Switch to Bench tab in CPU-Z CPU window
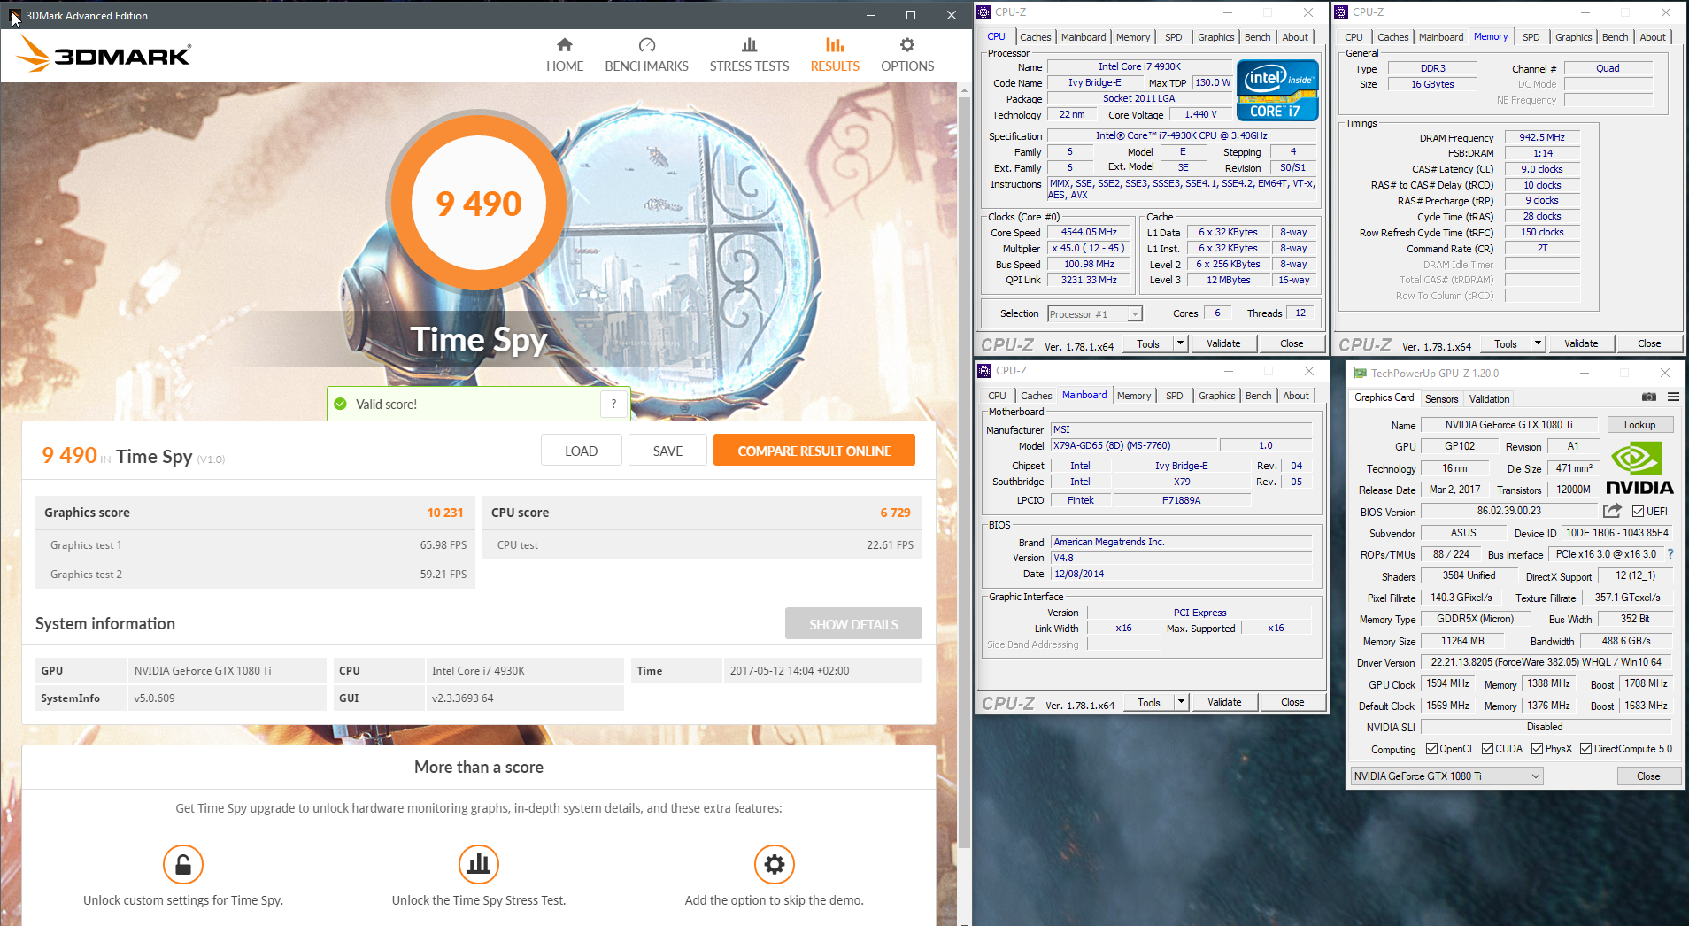1689x926 pixels. coord(1257,37)
